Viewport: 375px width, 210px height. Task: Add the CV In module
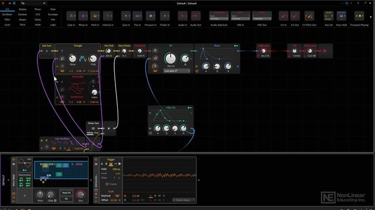point(284,16)
